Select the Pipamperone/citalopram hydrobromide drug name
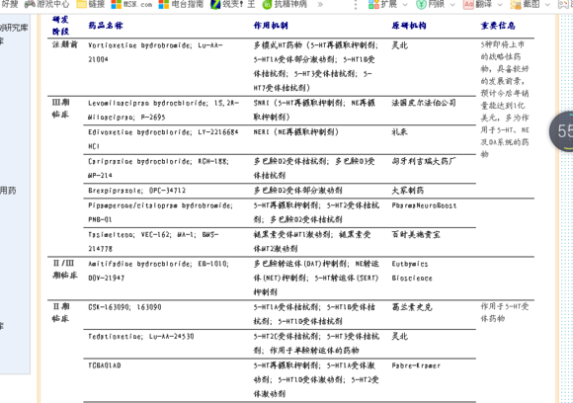The height and width of the screenshot is (403, 573). coord(160,212)
